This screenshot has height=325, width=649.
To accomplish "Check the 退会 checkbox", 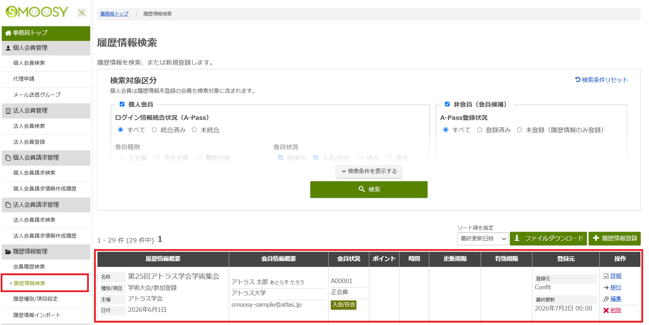I will (389, 158).
